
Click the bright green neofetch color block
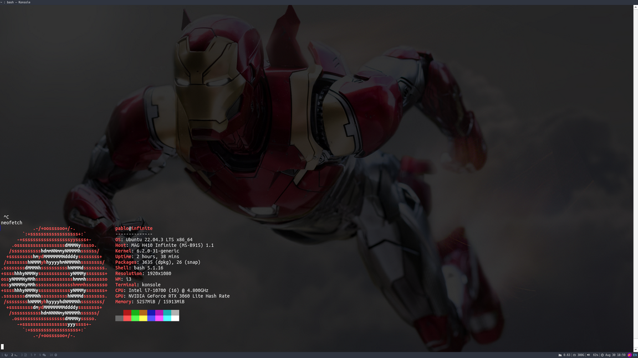click(x=135, y=318)
